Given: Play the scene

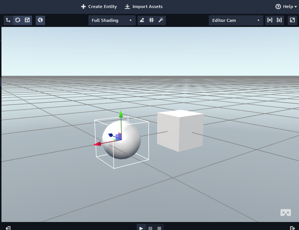Looking at the screenshot, I should pyautogui.click(x=141, y=228).
